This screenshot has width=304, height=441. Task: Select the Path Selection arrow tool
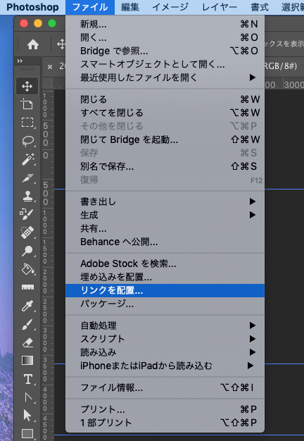(x=27, y=415)
